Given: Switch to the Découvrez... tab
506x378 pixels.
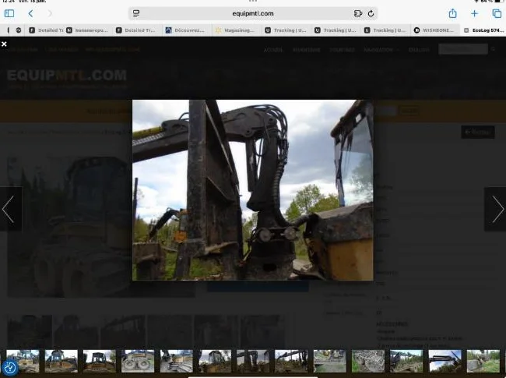Looking at the screenshot, I should point(185,30).
